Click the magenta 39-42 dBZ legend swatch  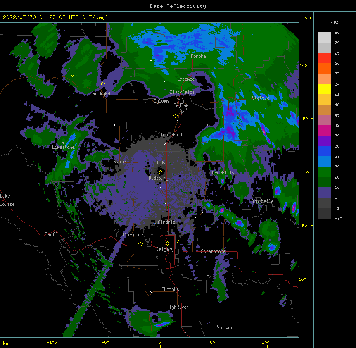coord(325,130)
